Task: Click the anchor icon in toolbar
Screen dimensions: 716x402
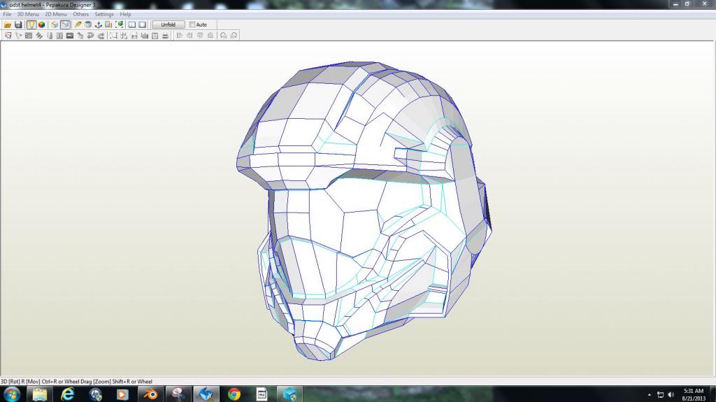Action: 98,24
